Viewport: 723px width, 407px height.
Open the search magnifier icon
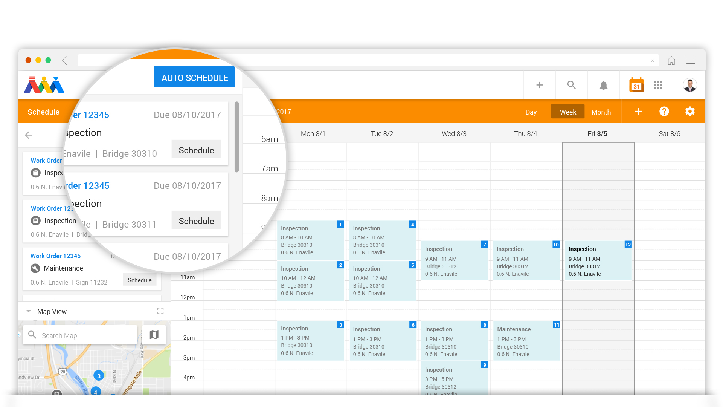click(571, 85)
